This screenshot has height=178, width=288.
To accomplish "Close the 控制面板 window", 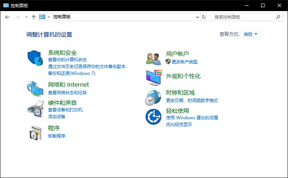I will (x=279, y=5).
